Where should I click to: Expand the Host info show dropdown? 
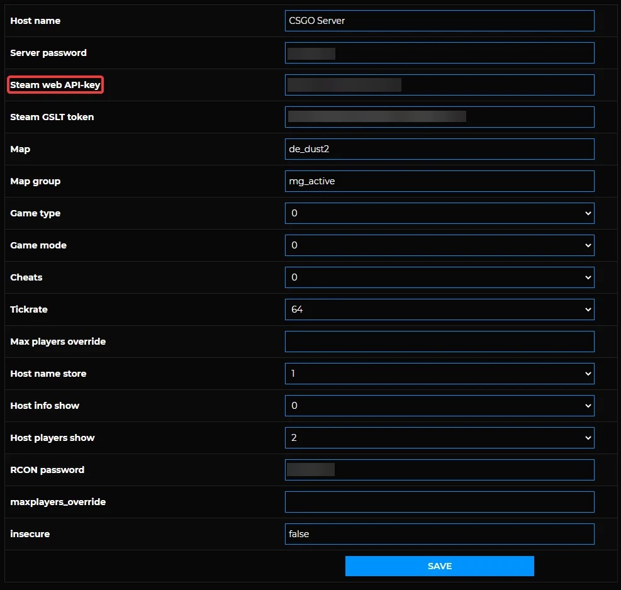pyautogui.click(x=439, y=406)
